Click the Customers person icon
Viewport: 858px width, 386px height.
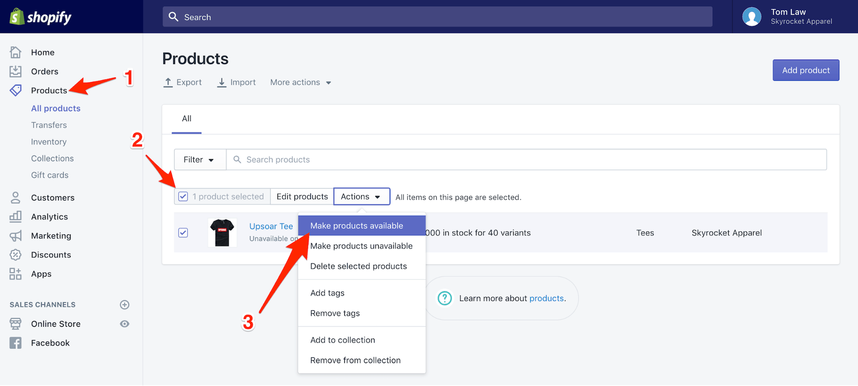pyautogui.click(x=16, y=198)
